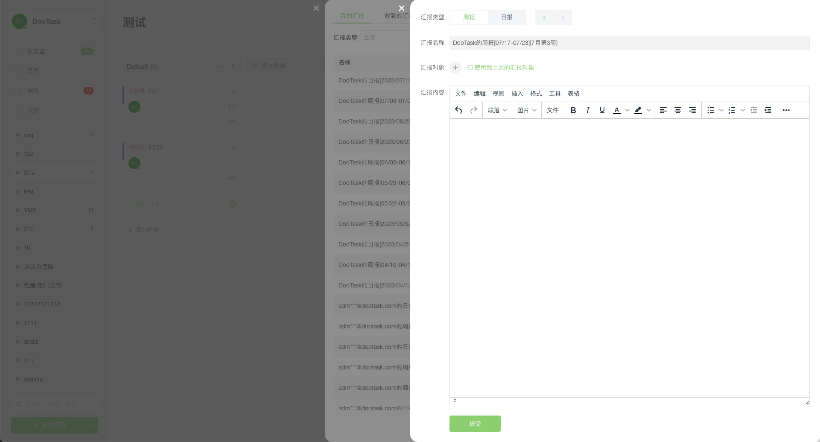
Task: Open bullet list style dropdown arrow
Action: click(721, 110)
